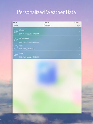
Task: Select the Rome city name
Action: pyautogui.click(x=21, y=53)
